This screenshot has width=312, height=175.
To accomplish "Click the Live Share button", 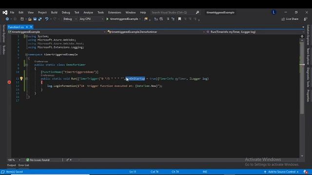I will (x=290, y=19).
